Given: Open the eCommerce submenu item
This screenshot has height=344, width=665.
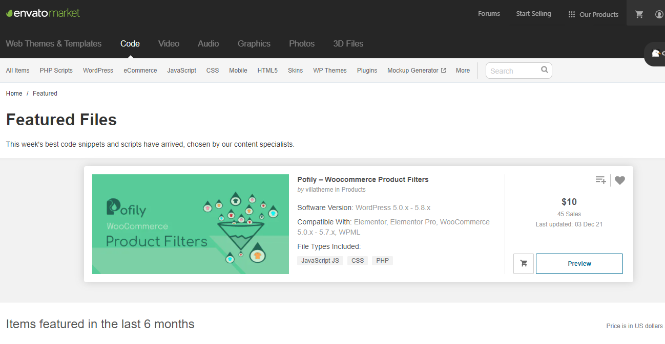Looking at the screenshot, I should click(140, 71).
